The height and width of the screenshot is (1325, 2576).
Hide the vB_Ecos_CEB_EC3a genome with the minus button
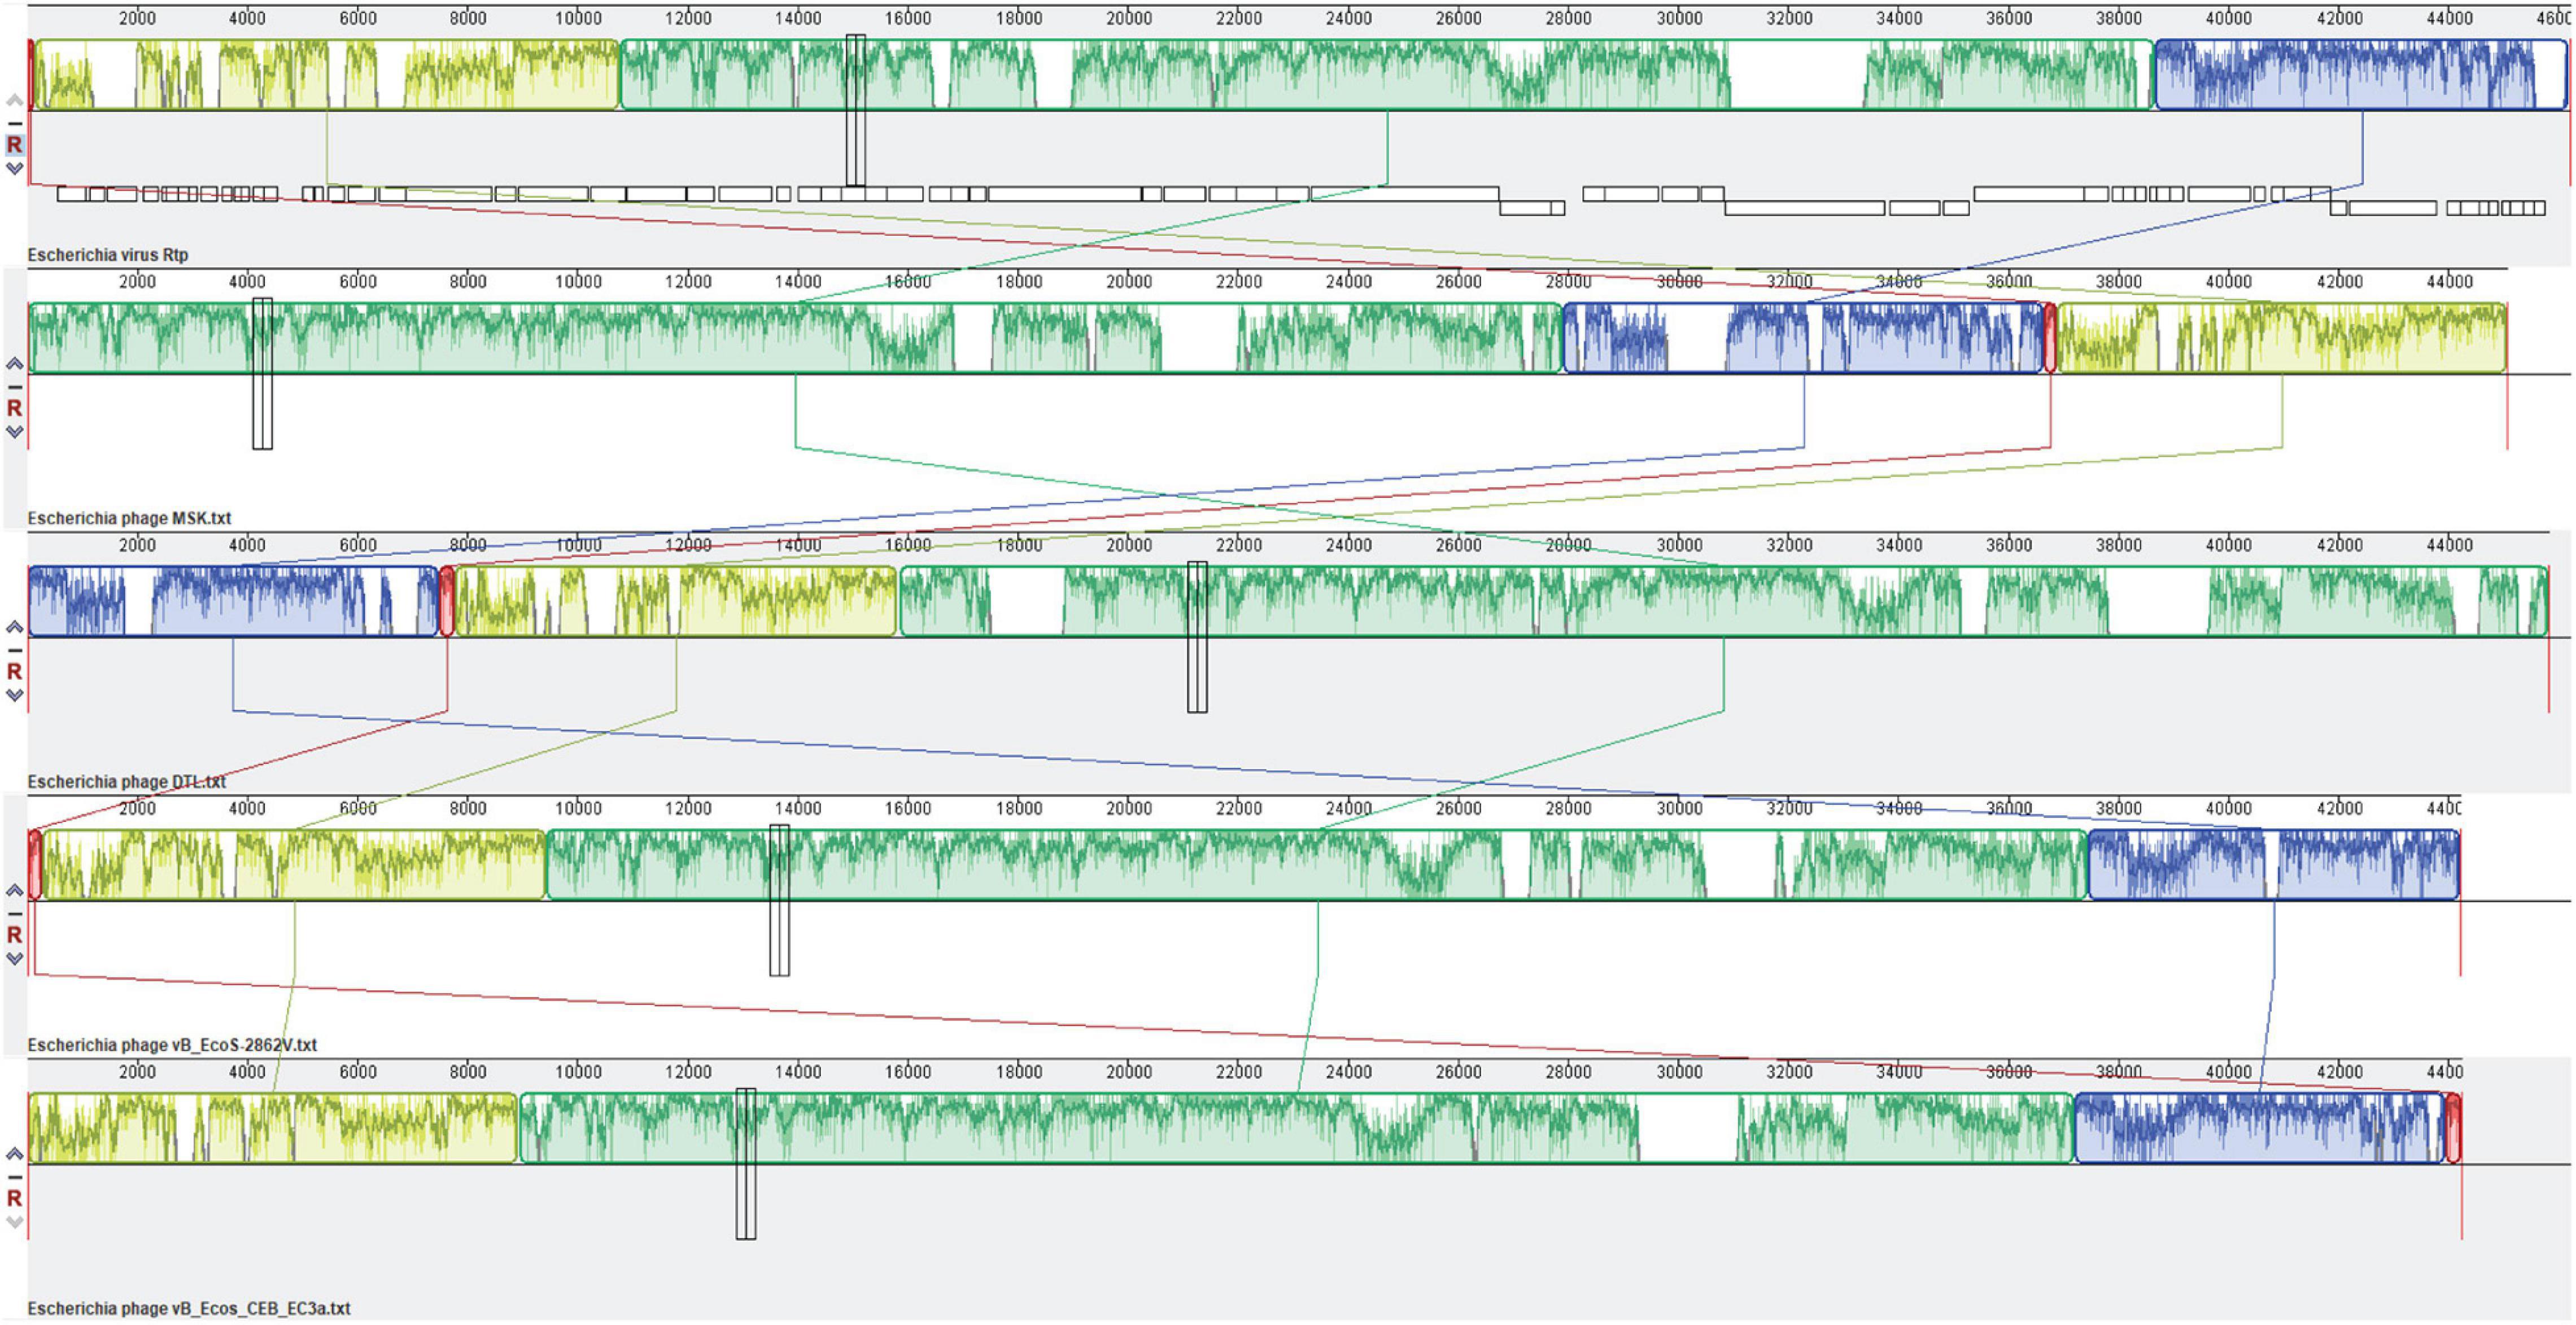14,1176
